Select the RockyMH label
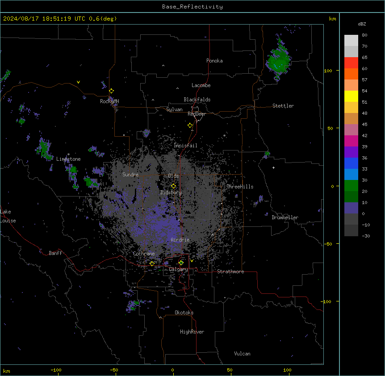This screenshot has height=376, width=385. (x=109, y=101)
